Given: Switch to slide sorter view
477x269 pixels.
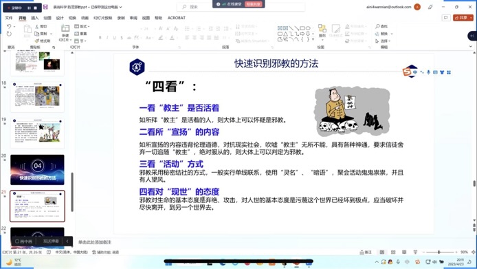Looking at the screenshot, I should pos(393,252).
